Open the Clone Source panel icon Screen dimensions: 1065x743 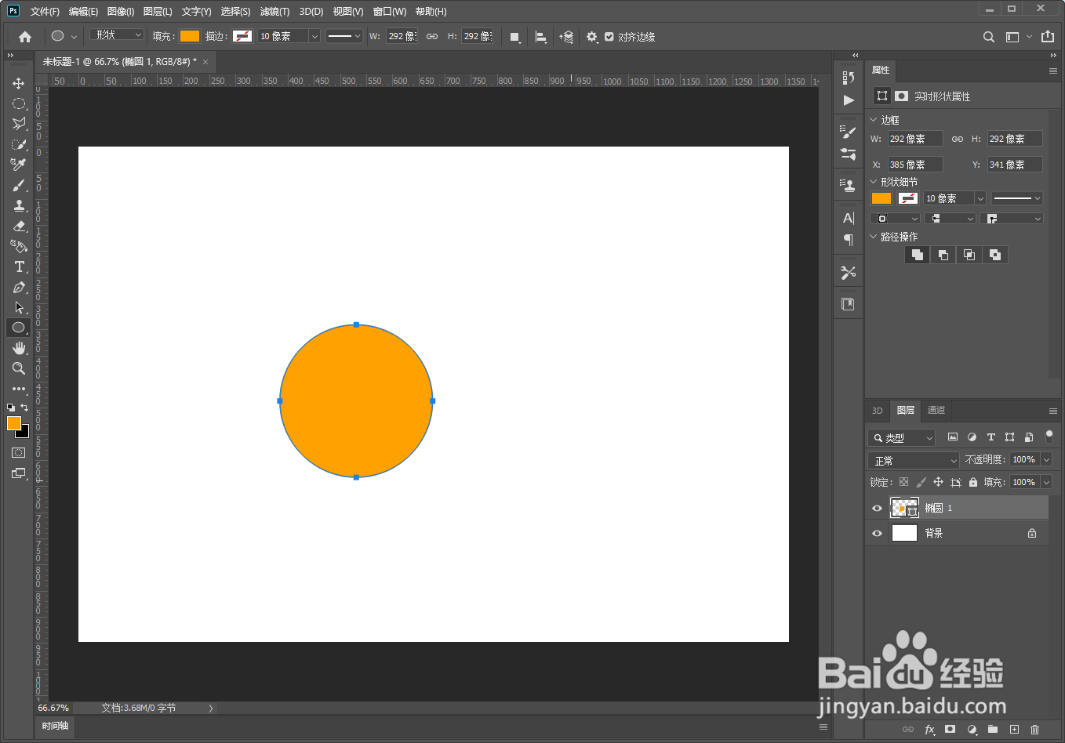849,185
